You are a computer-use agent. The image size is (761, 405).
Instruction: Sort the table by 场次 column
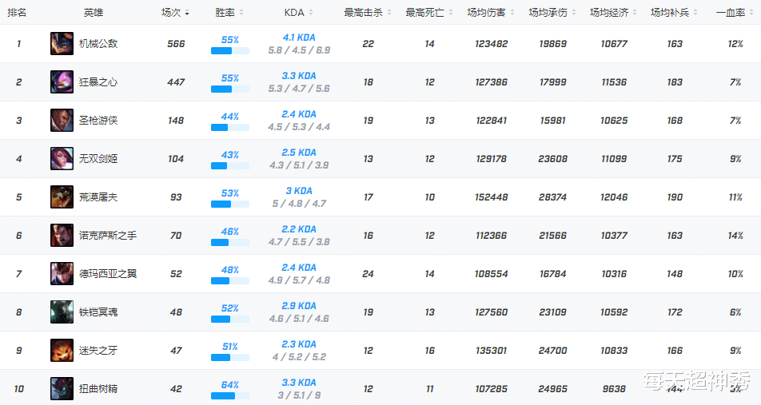tap(175, 13)
